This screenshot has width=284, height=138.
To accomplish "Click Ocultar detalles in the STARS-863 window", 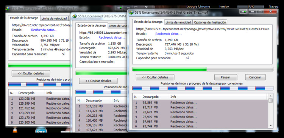I will pos(31,74).
